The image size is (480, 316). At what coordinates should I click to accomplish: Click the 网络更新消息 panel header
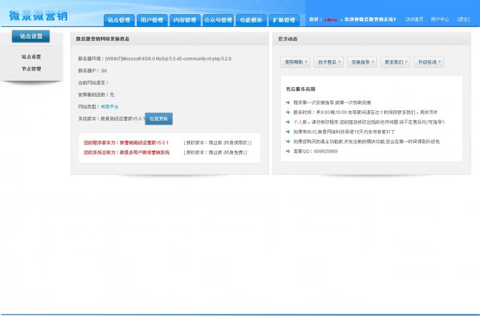coord(169,39)
